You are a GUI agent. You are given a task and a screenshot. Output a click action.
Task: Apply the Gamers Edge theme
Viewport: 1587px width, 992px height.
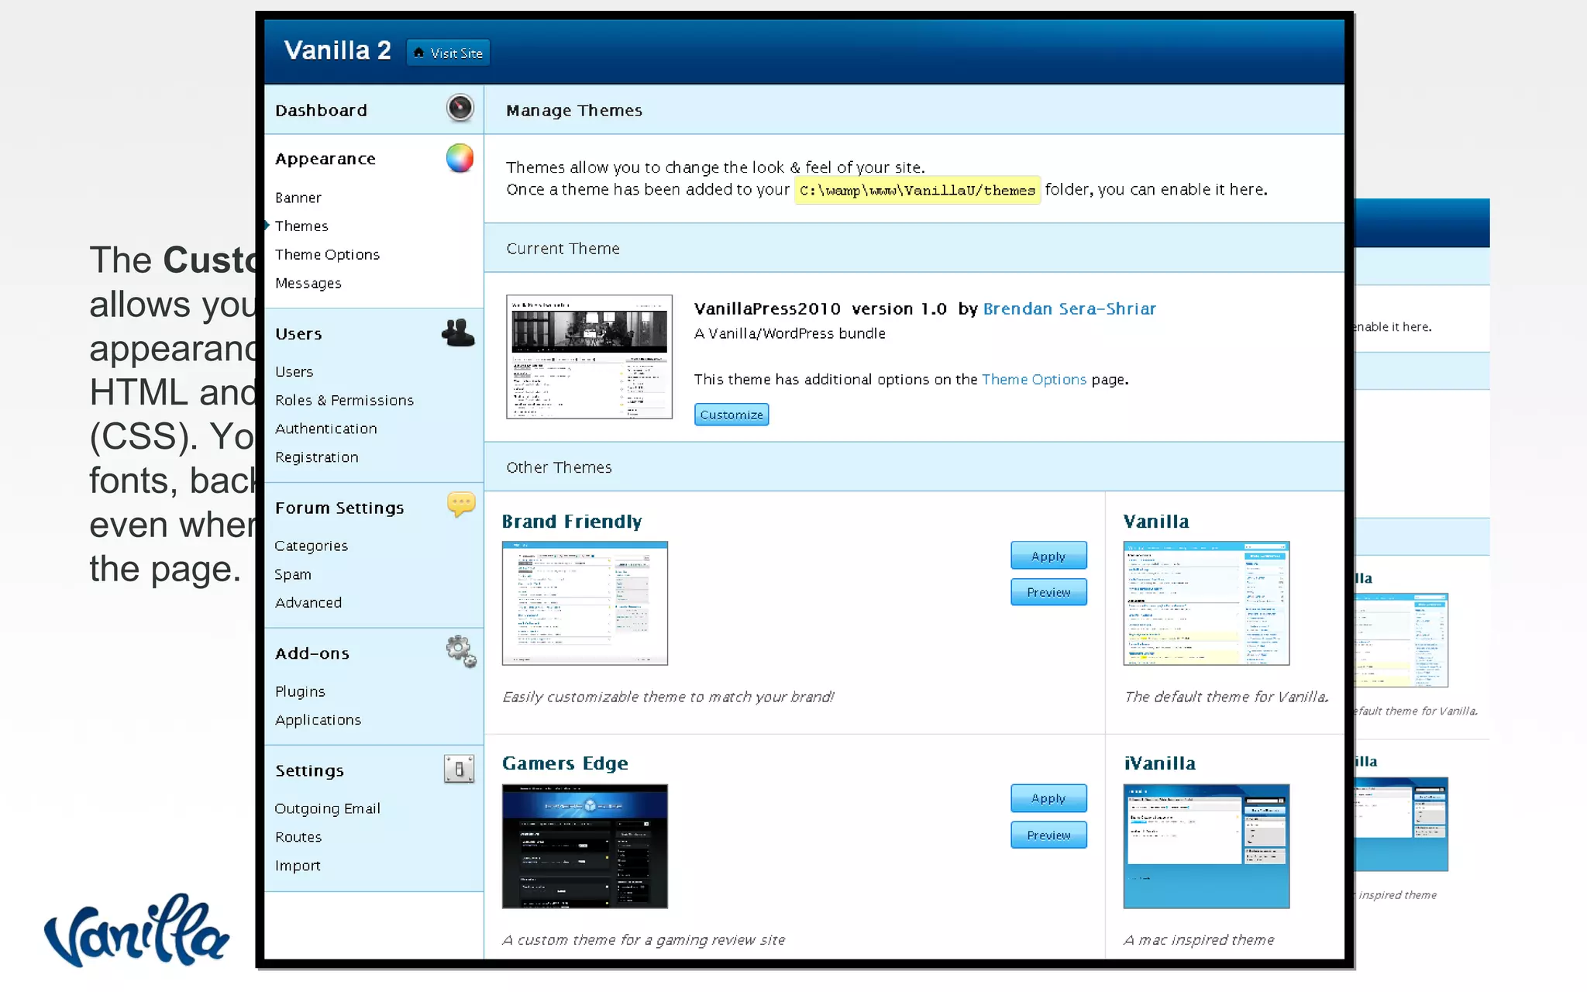coord(1048,797)
